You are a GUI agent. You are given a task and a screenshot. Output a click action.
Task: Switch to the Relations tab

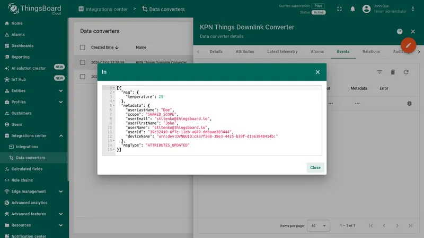click(371, 51)
